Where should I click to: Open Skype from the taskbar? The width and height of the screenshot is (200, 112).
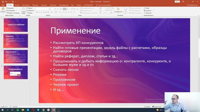pos(28,110)
